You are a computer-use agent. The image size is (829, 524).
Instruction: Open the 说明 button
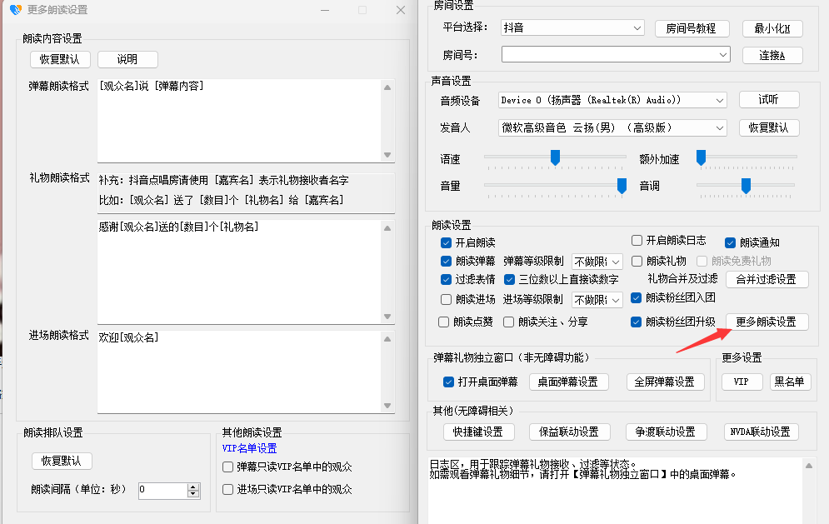(x=127, y=59)
